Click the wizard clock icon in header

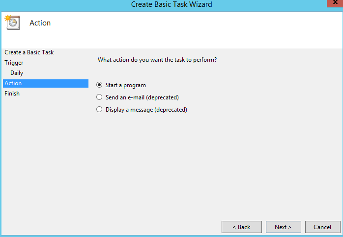click(11, 23)
